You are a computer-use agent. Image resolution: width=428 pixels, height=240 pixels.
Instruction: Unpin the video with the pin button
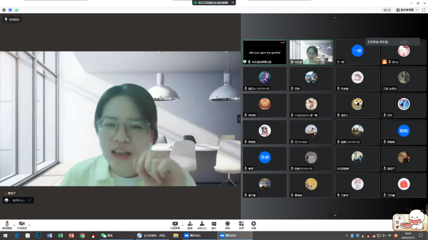pyautogui.click(x=12, y=19)
